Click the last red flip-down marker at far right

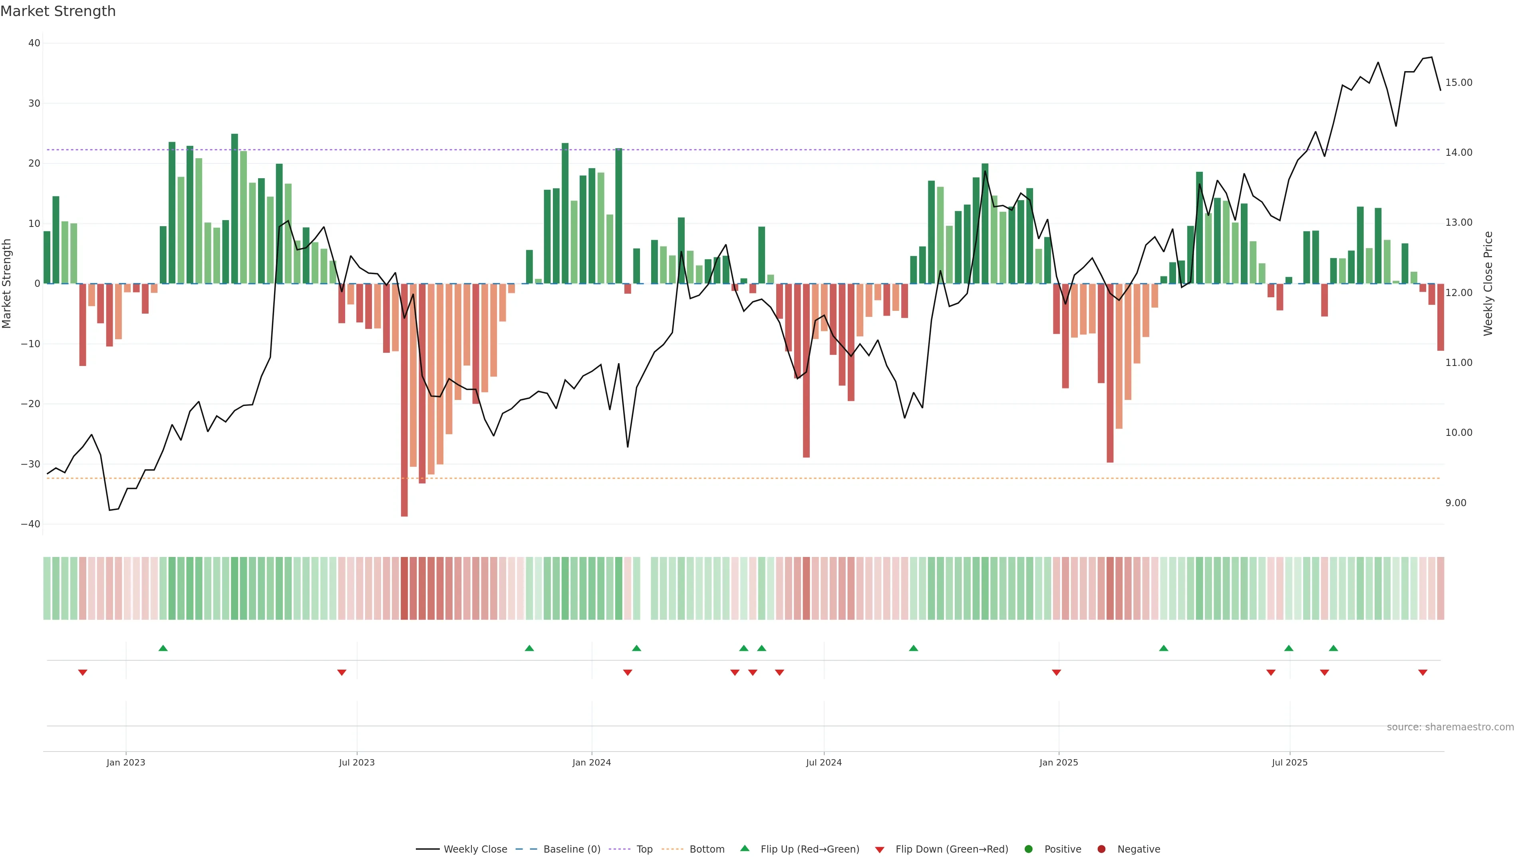pos(1423,672)
